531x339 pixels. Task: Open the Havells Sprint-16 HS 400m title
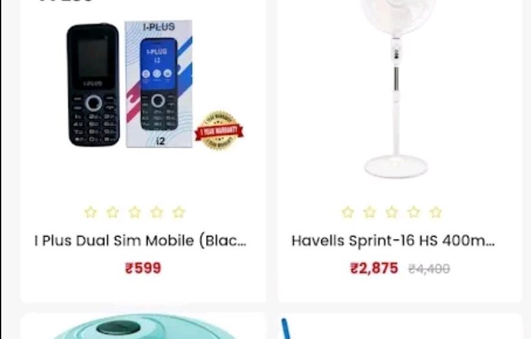(x=393, y=241)
